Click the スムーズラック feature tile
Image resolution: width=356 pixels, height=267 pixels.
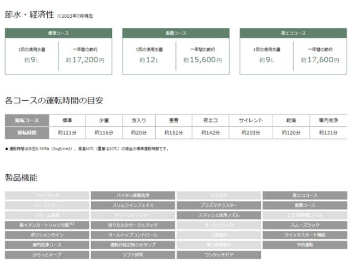305,225
